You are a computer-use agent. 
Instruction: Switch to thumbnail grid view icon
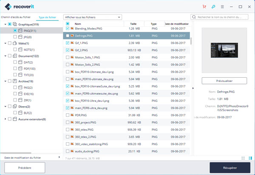pos(243,158)
